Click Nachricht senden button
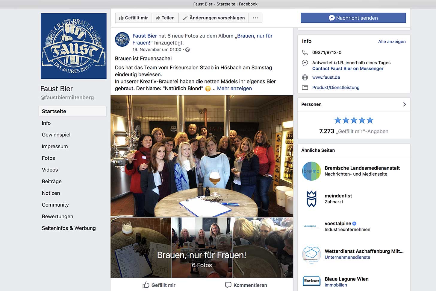Viewport: 436px width, 291px height. tap(353, 18)
